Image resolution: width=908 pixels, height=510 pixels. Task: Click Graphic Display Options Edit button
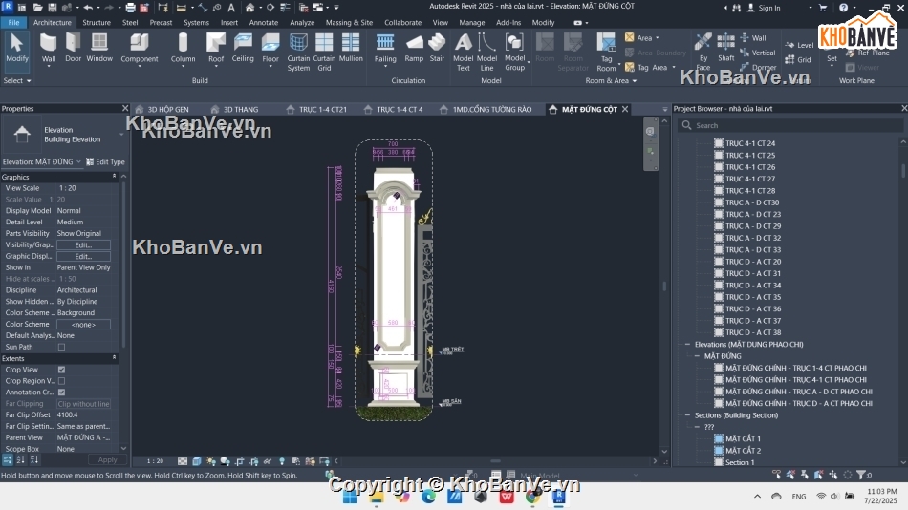pos(83,257)
